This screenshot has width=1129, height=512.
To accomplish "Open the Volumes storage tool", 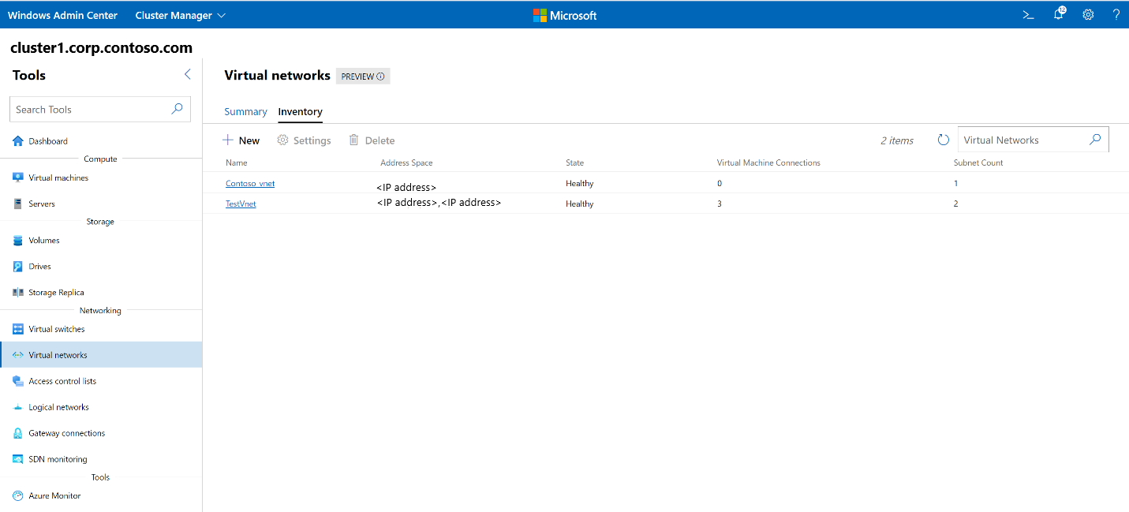I will coord(45,240).
